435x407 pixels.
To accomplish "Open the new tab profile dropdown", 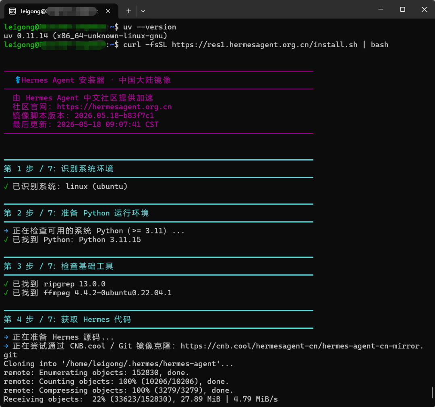I will pyautogui.click(x=143, y=11).
